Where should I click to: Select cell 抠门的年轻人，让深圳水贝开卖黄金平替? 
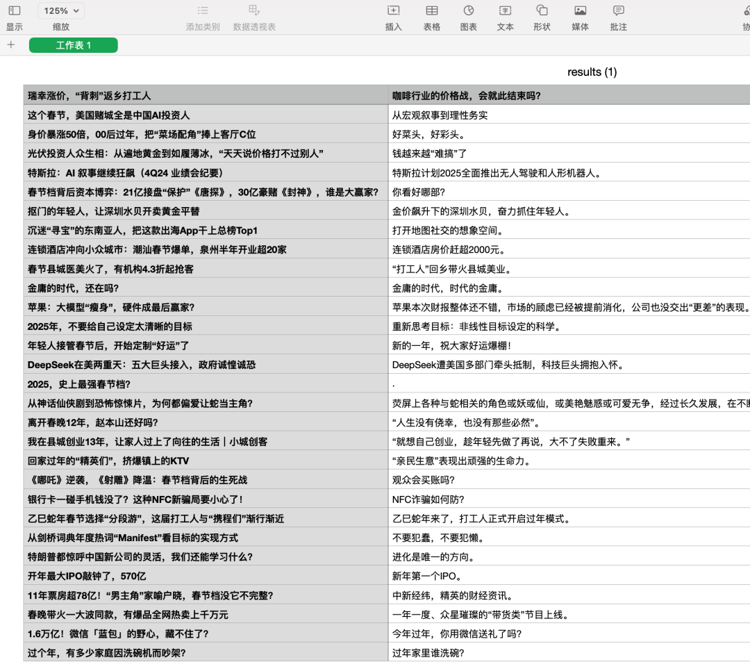click(206, 211)
